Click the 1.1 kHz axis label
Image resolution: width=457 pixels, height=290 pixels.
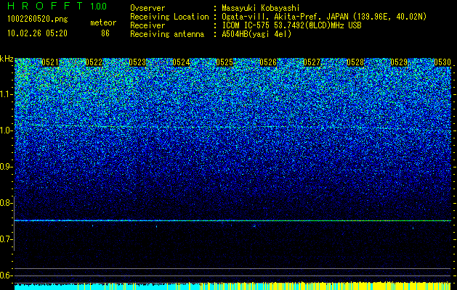point(6,94)
